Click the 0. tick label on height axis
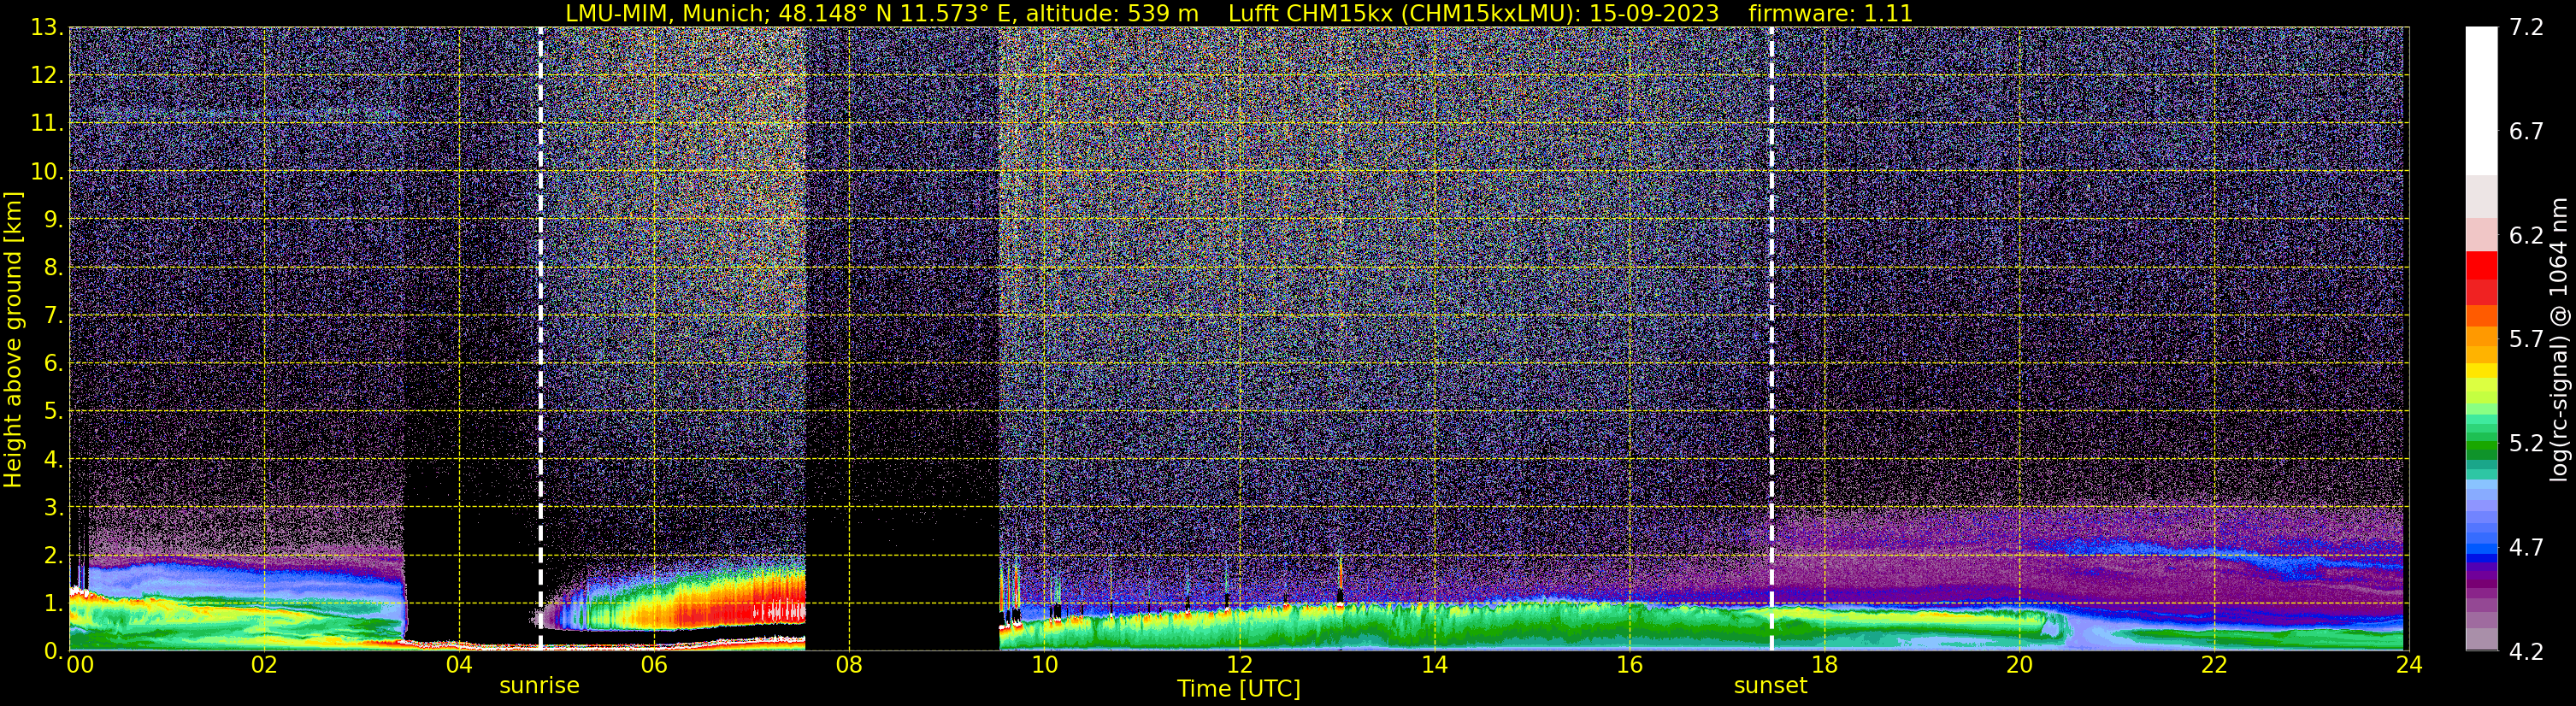 pyautogui.click(x=54, y=651)
